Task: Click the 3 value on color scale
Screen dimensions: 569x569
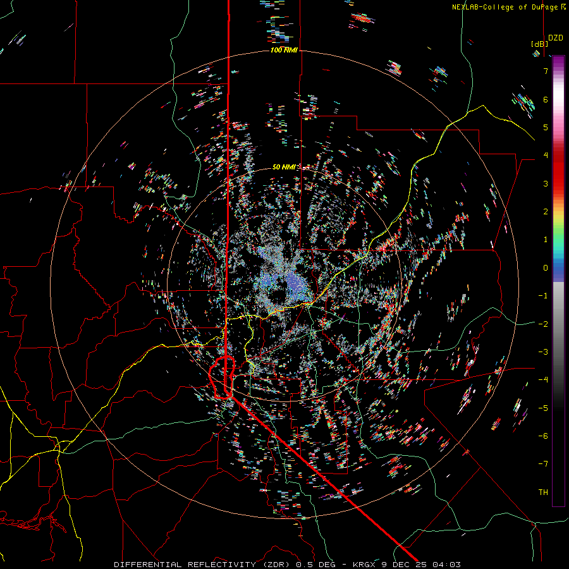Action: coord(546,183)
